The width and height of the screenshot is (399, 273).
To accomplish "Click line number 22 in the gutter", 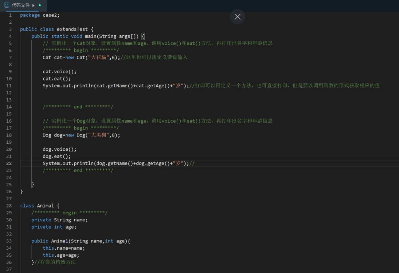I will [x=9, y=163].
